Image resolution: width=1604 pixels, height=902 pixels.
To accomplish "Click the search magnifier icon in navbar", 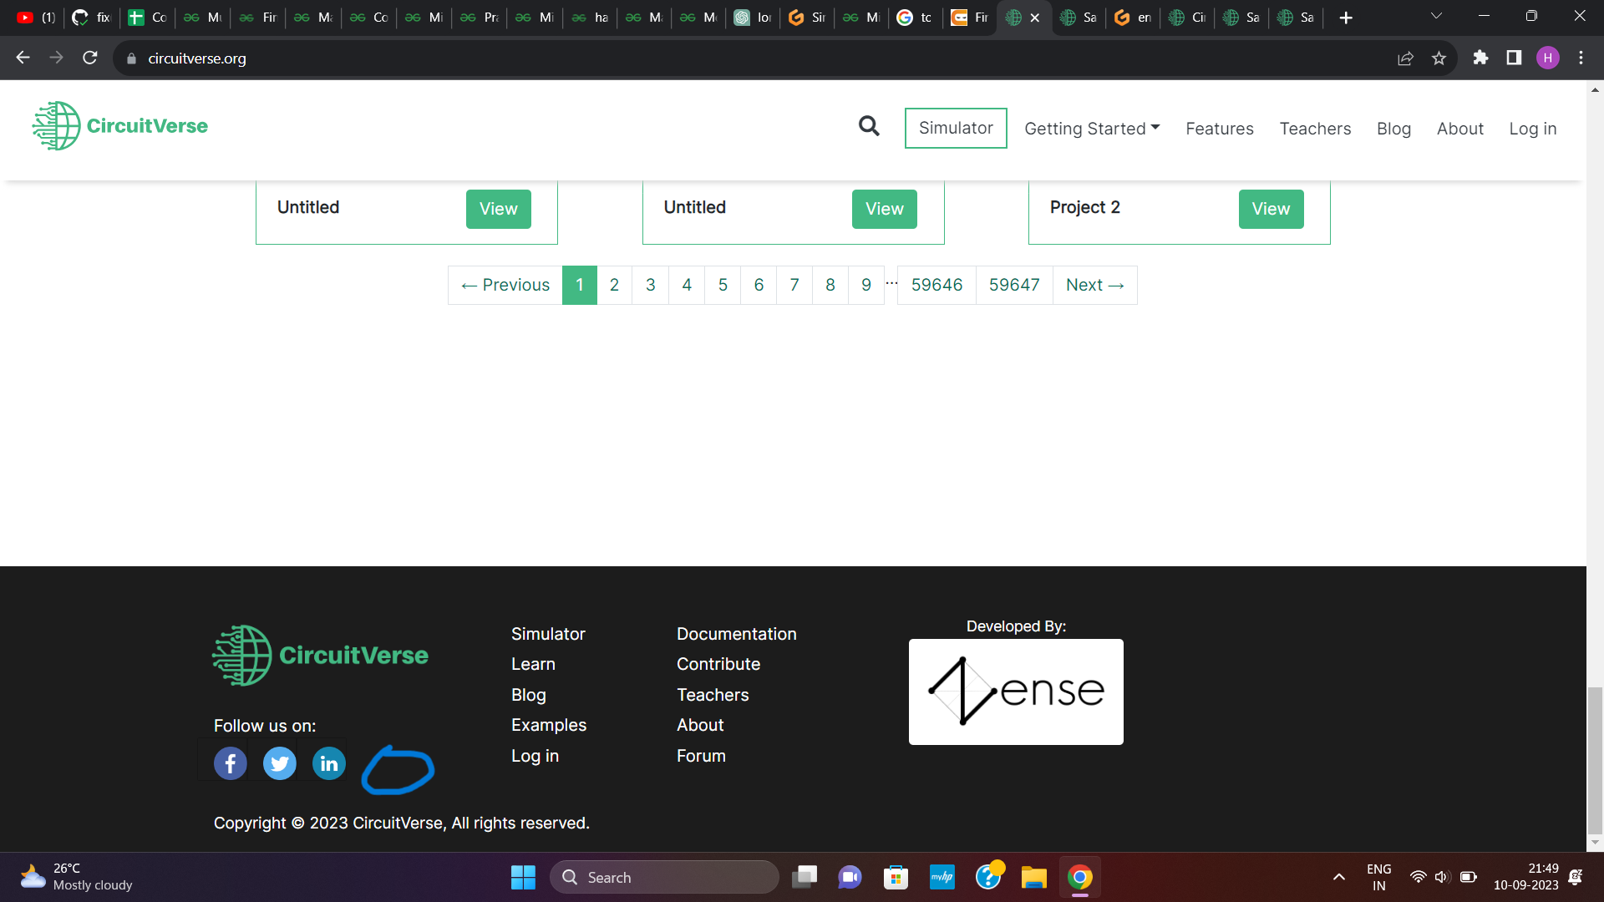I will [x=869, y=127].
